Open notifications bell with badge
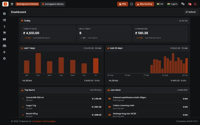The width and height of the screenshot is (200, 125). [x=189, y=4]
